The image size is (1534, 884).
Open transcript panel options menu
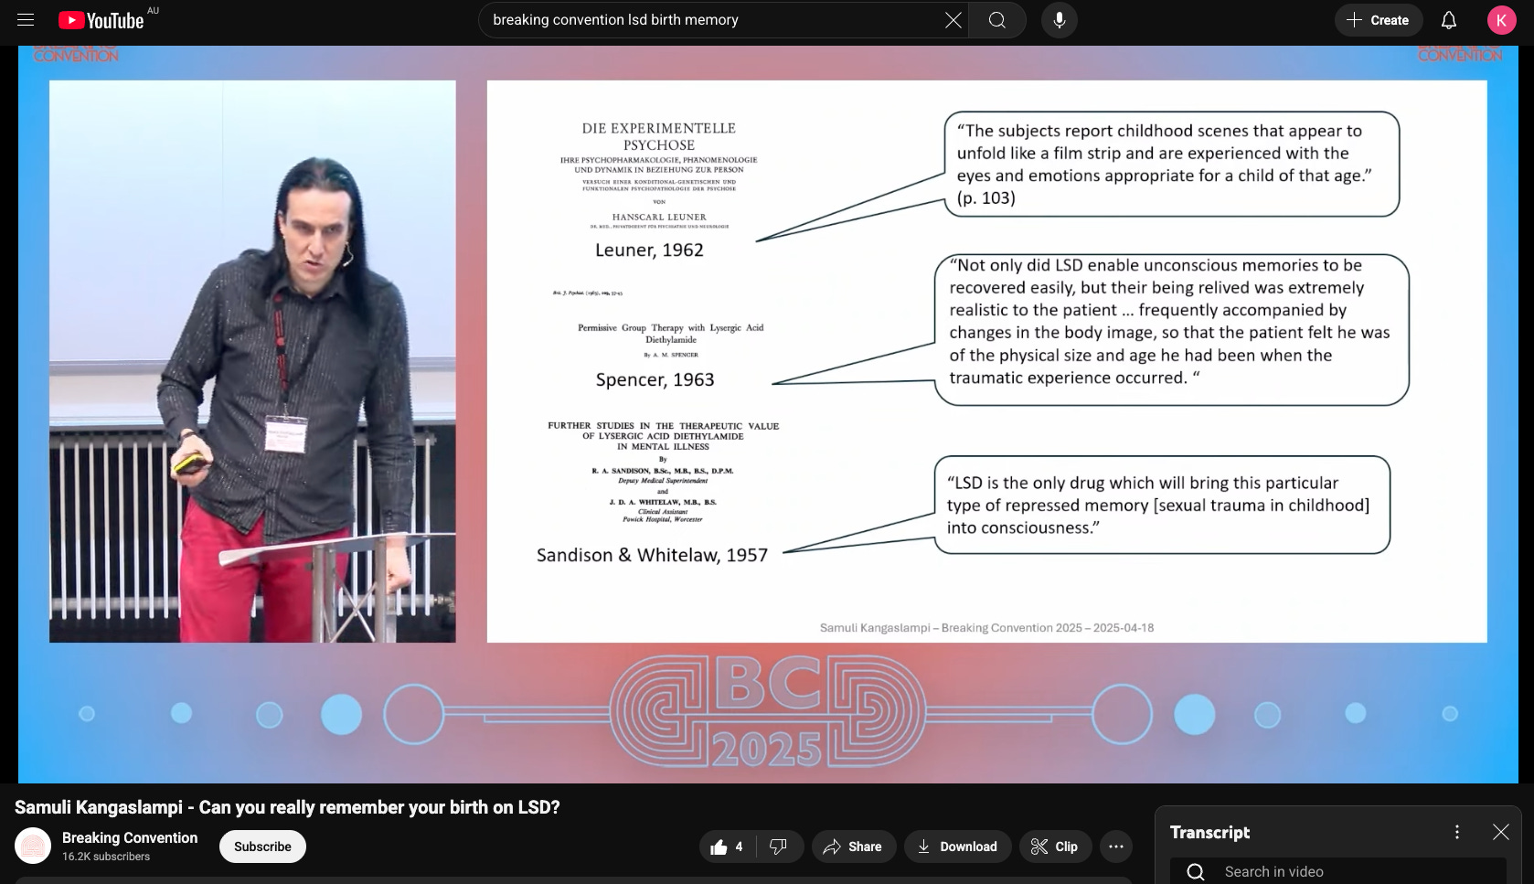click(1457, 832)
